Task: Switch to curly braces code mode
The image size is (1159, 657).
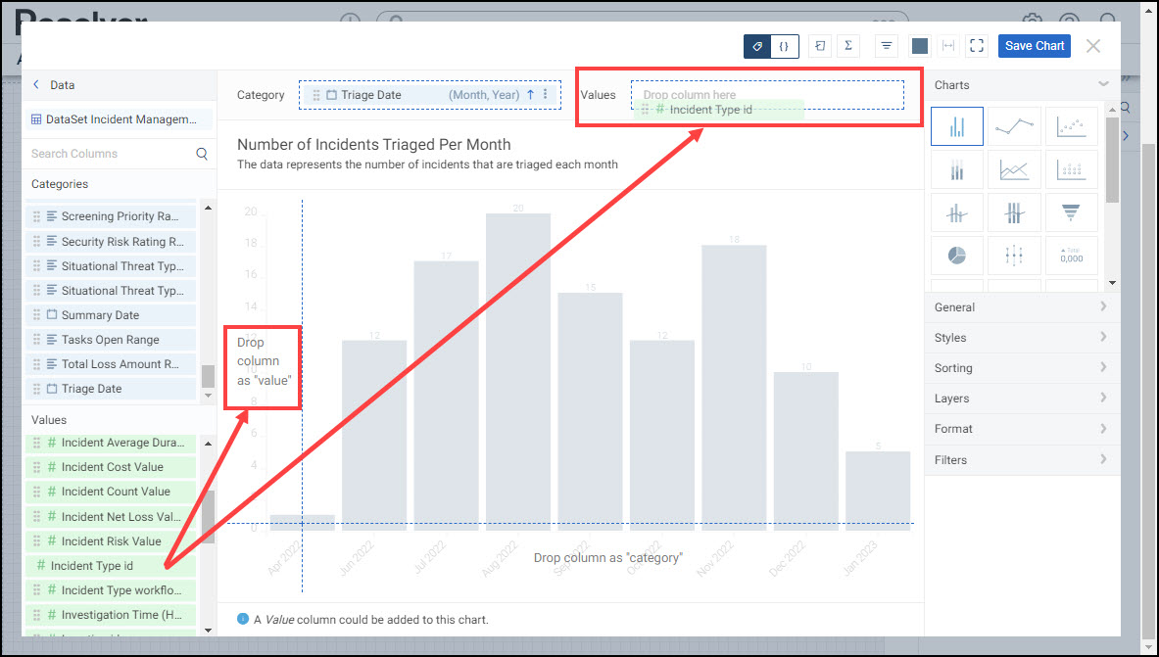Action: (x=785, y=46)
